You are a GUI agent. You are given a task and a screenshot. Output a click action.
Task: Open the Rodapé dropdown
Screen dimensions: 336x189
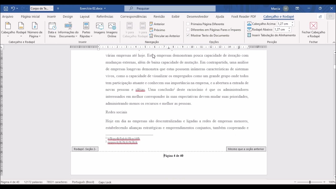pyautogui.click(x=21, y=30)
